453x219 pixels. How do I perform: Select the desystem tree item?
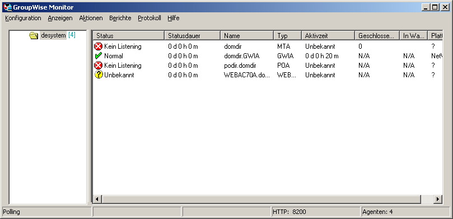click(x=53, y=35)
